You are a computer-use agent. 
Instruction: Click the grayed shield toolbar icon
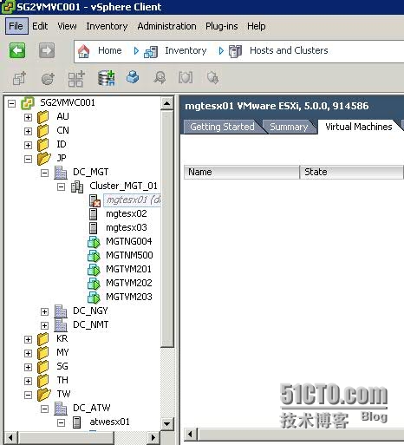(186, 77)
